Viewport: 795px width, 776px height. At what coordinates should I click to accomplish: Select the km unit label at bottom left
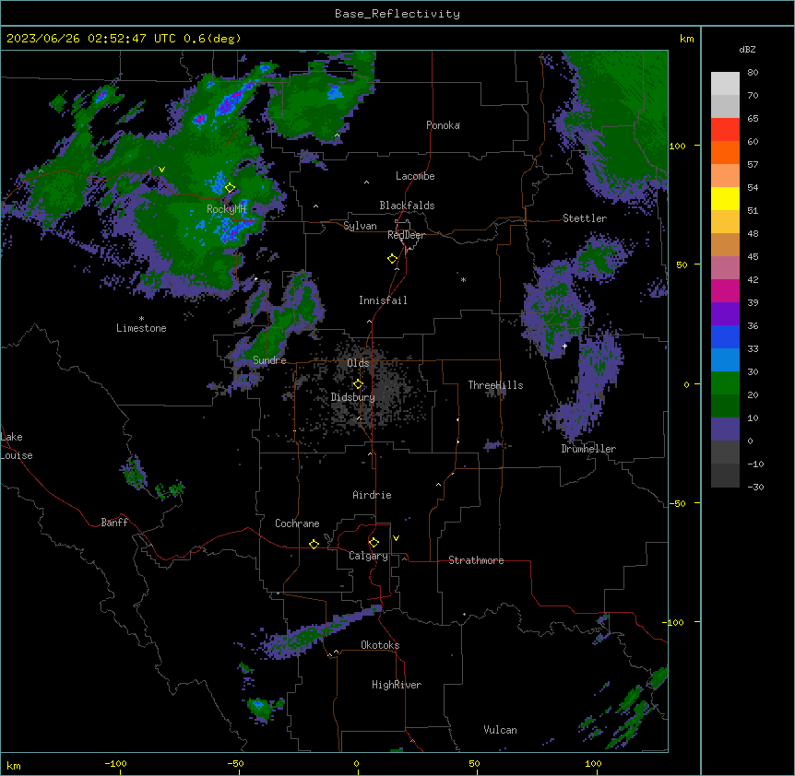(x=14, y=765)
